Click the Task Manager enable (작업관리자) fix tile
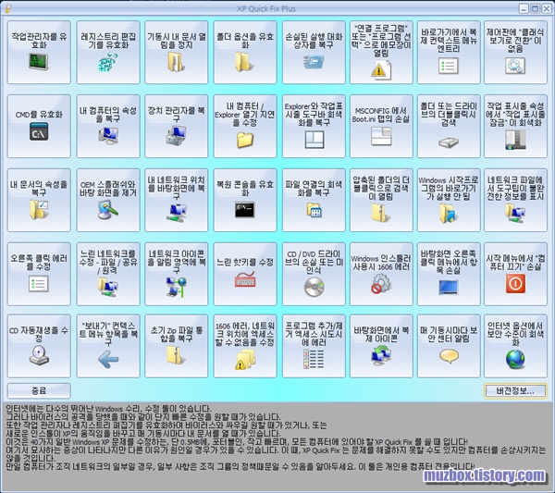This screenshot has width=555, height=493. (x=39, y=52)
